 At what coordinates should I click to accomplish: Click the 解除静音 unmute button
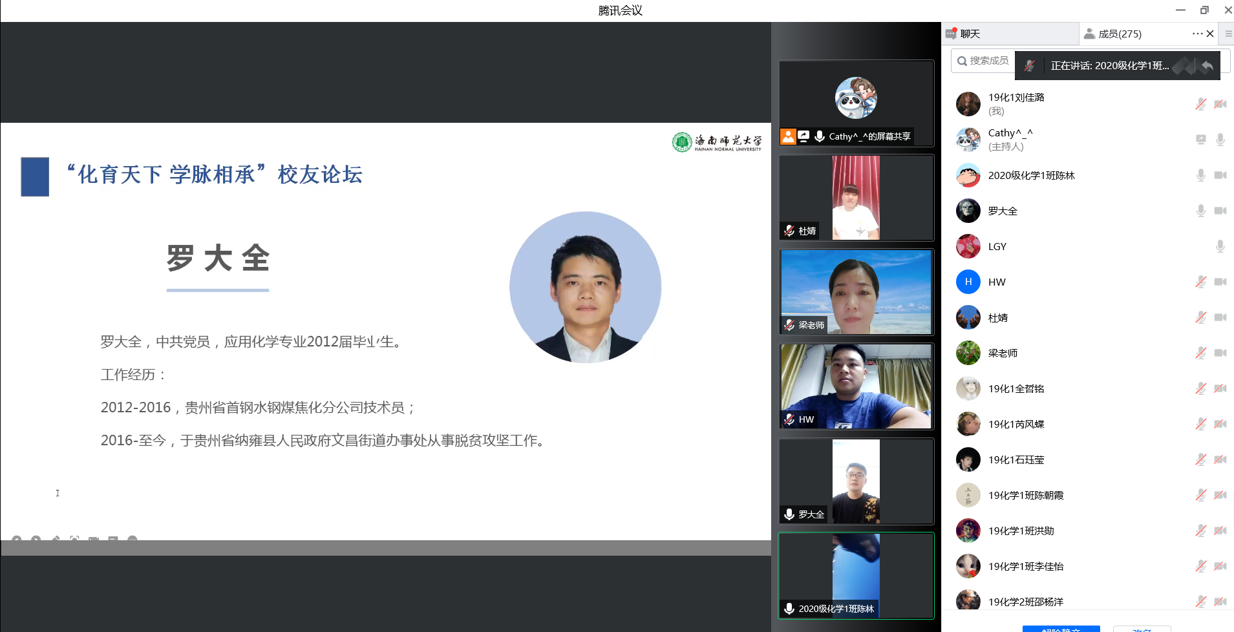[1061, 629]
